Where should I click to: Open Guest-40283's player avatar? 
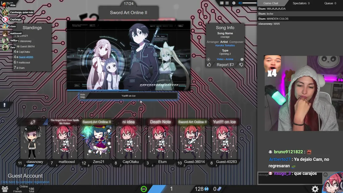pos(224,142)
